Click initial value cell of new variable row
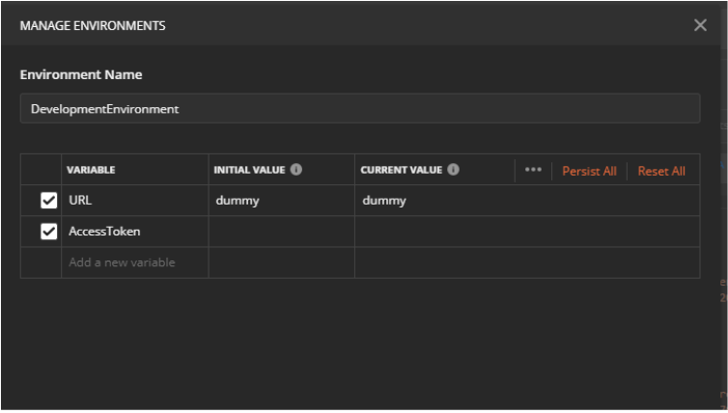Image resolution: width=728 pixels, height=413 pixels. click(x=281, y=262)
